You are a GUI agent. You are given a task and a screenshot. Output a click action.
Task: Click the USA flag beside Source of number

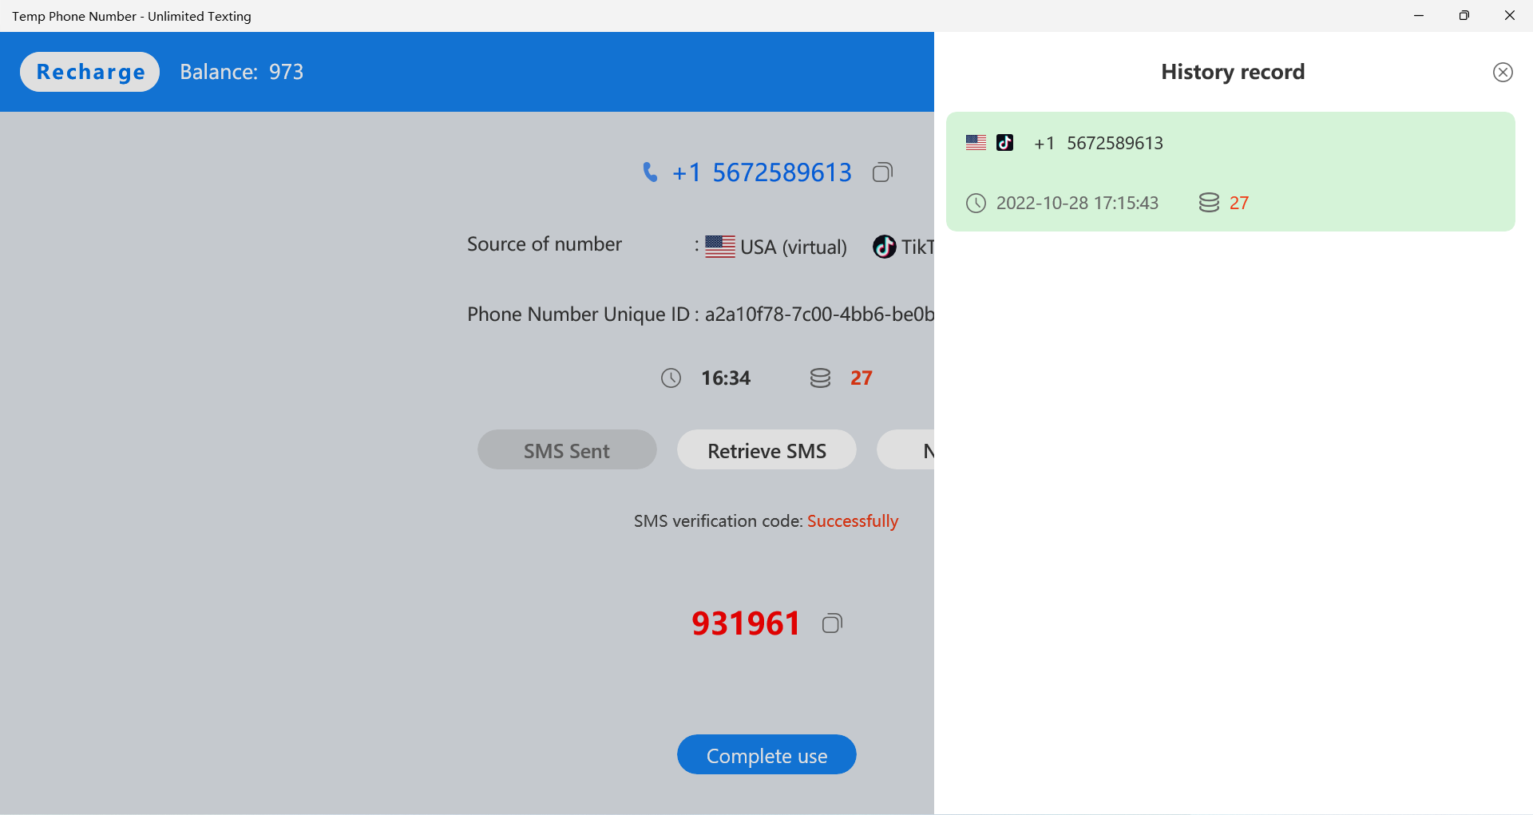coord(719,247)
